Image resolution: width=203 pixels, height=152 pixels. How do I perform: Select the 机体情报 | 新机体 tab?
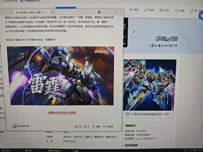[32, 12]
